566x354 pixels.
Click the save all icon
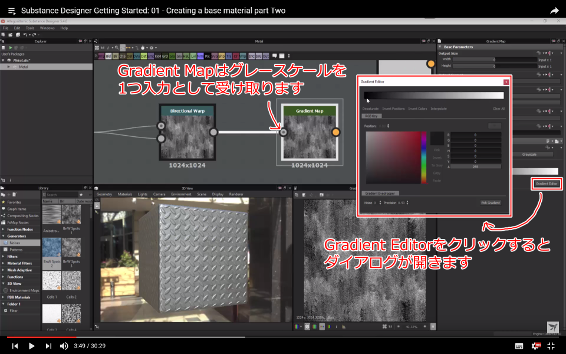[x=18, y=35]
